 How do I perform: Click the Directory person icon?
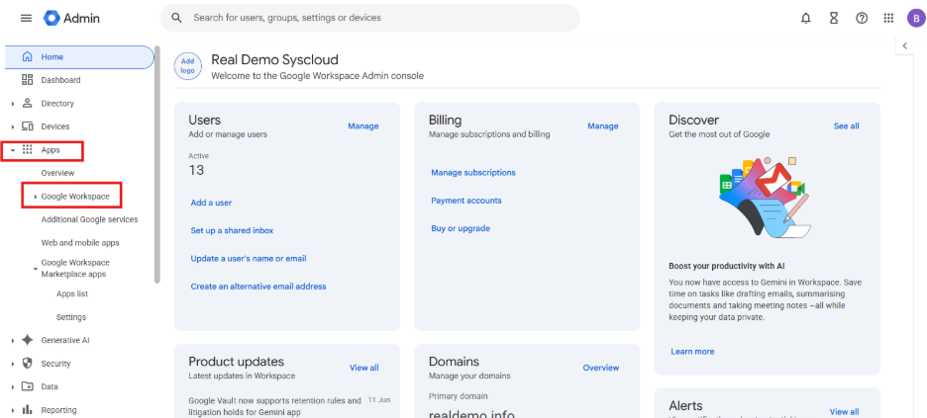click(27, 103)
